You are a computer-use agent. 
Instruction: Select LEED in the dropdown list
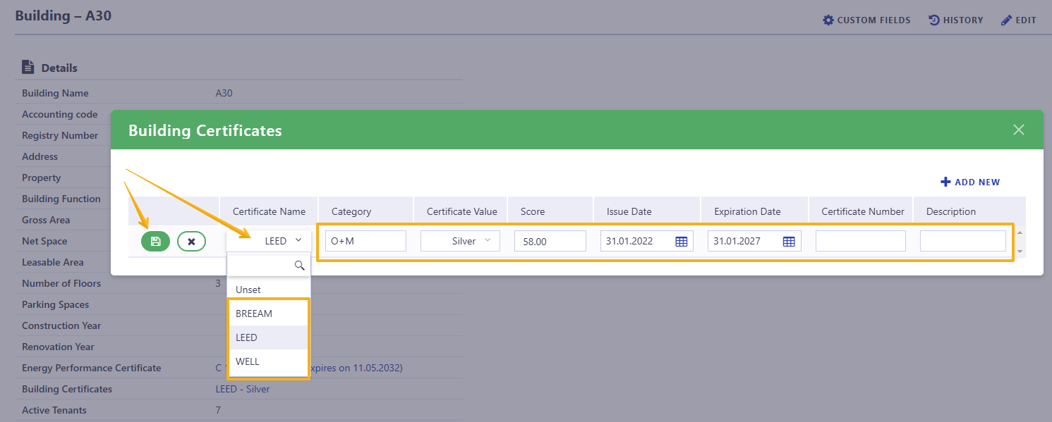point(268,337)
